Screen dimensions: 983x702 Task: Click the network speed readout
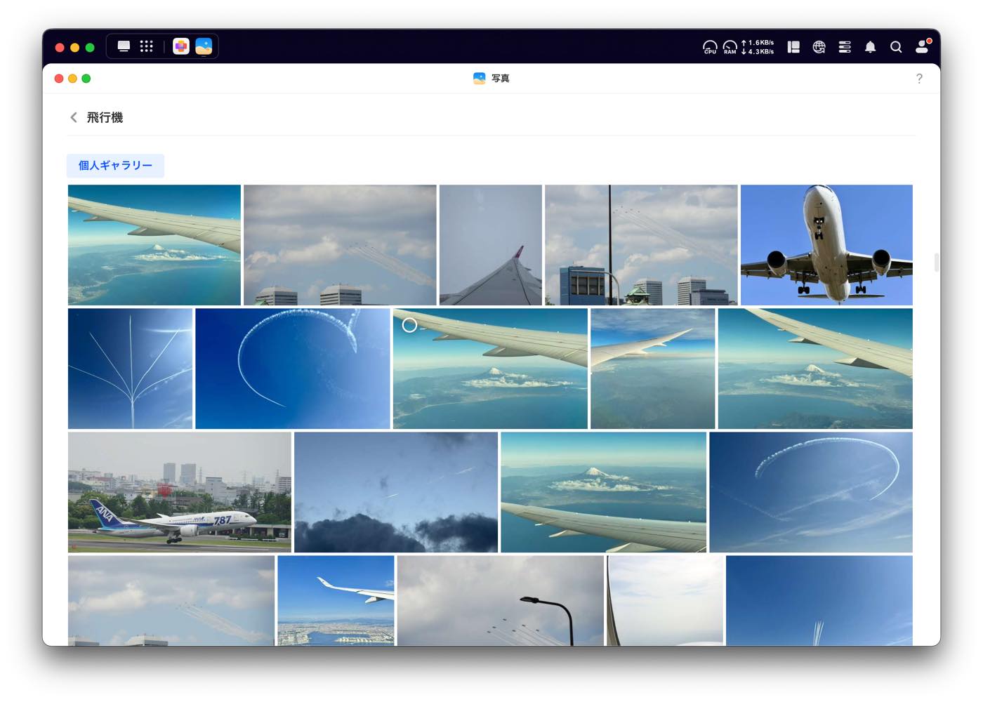tap(757, 46)
